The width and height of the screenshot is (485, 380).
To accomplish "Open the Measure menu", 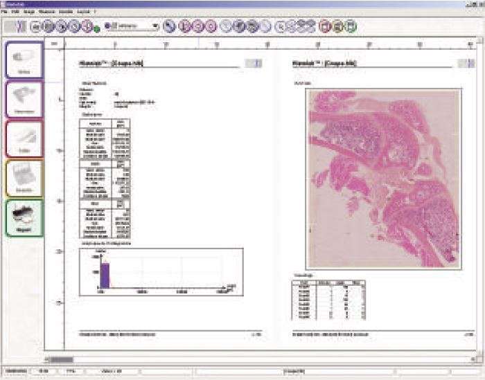I will pos(43,12).
